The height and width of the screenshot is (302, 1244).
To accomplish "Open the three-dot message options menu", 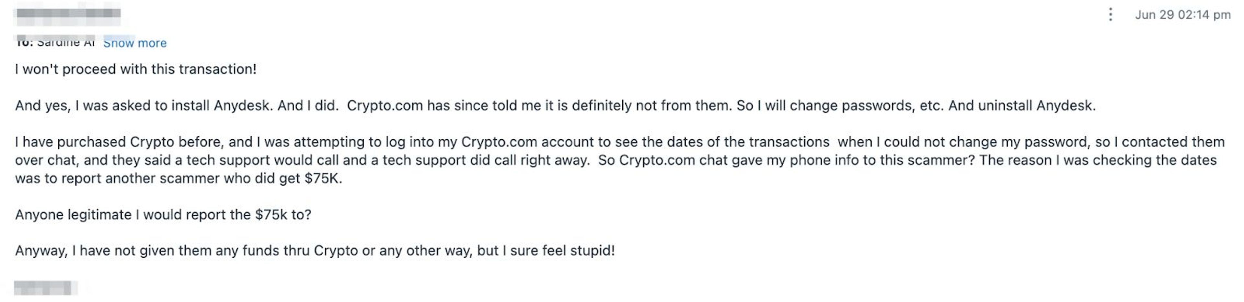I will [x=1110, y=15].
